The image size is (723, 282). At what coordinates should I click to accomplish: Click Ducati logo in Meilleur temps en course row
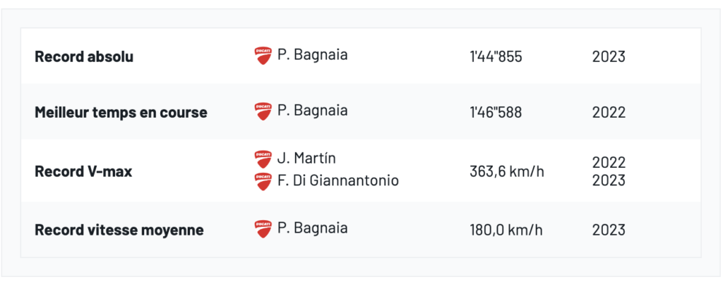point(263,111)
